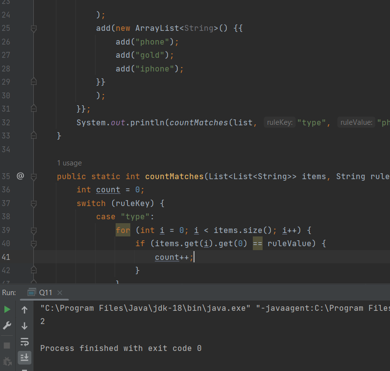Click line number 36 in the gutter
This screenshot has height=371, width=390.
6,189
